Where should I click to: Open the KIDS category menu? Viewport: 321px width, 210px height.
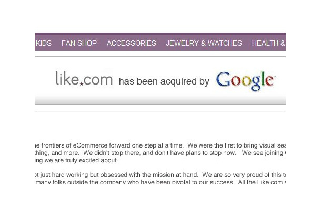[43, 43]
